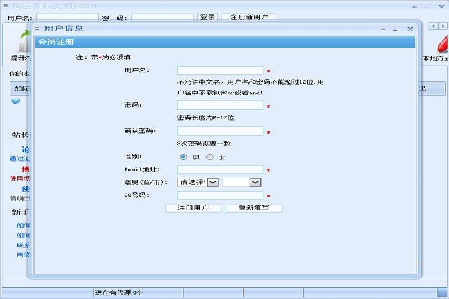Image resolution: width=449 pixels, height=299 pixels.
Task: Click the status bar corner icon
Action: click(443, 293)
